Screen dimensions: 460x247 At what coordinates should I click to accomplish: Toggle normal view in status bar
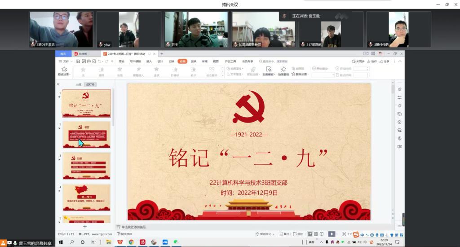tap(310, 234)
